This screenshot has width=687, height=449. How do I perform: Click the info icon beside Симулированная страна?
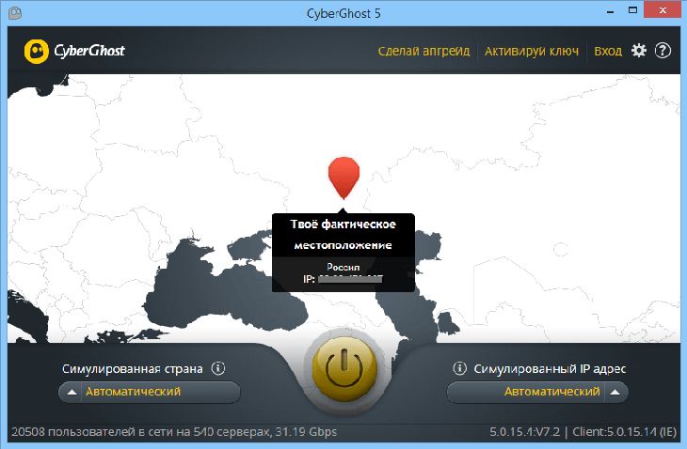tap(218, 368)
